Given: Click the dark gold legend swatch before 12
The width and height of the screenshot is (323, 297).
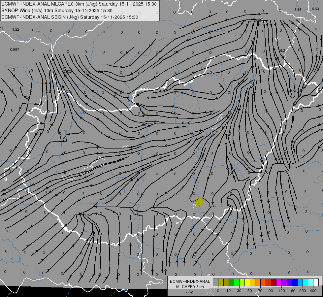Looking at the screenshot, I should pyautogui.click(x=226, y=282).
